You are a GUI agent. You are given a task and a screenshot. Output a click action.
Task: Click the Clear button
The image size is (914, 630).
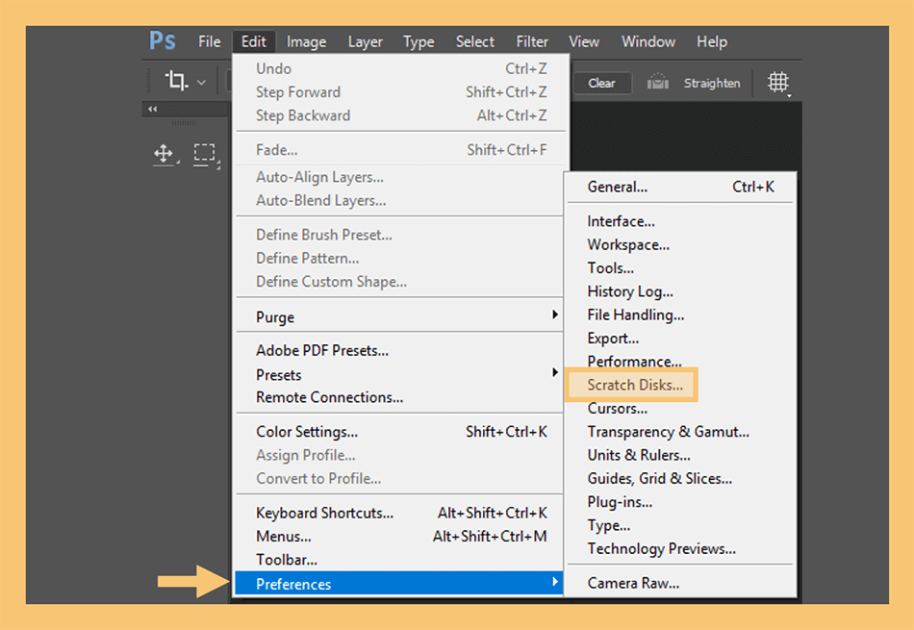pyautogui.click(x=601, y=84)
